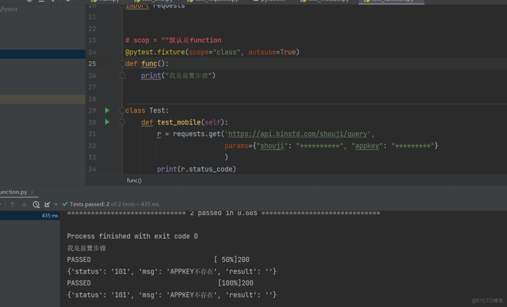The height and width of the screenshot is (307, 507).
Task: Collapse the Test class using its fold arrow
Action: (122, 110)
